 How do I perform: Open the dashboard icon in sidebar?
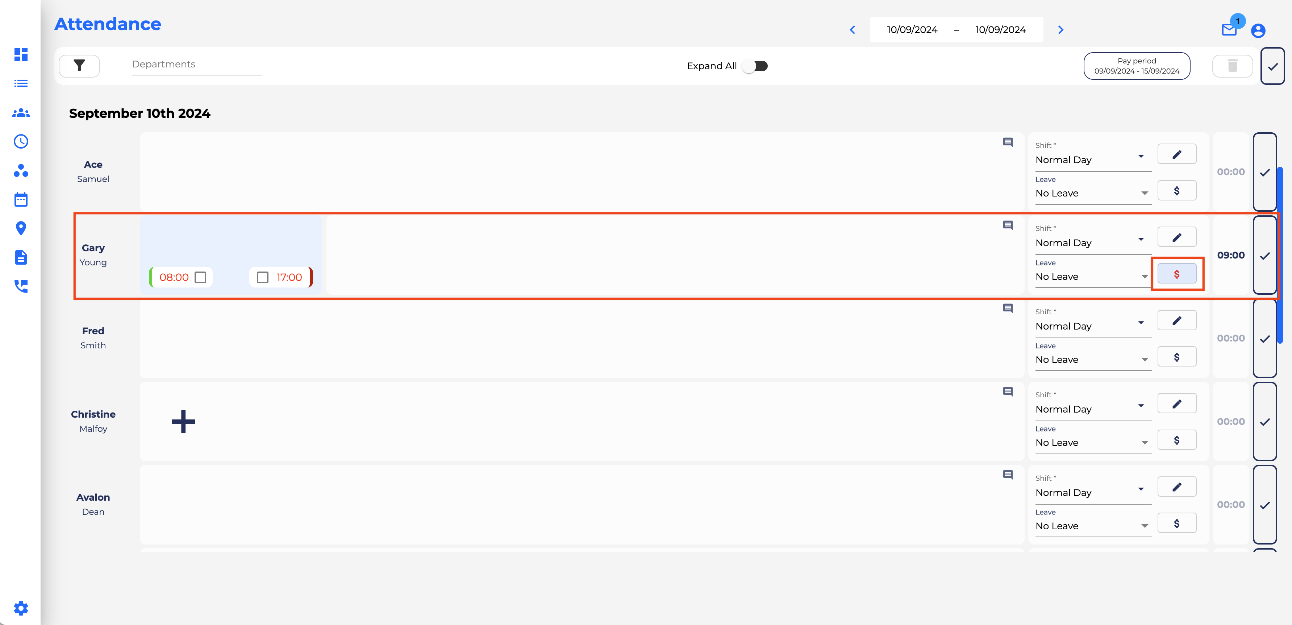[21, 54]
